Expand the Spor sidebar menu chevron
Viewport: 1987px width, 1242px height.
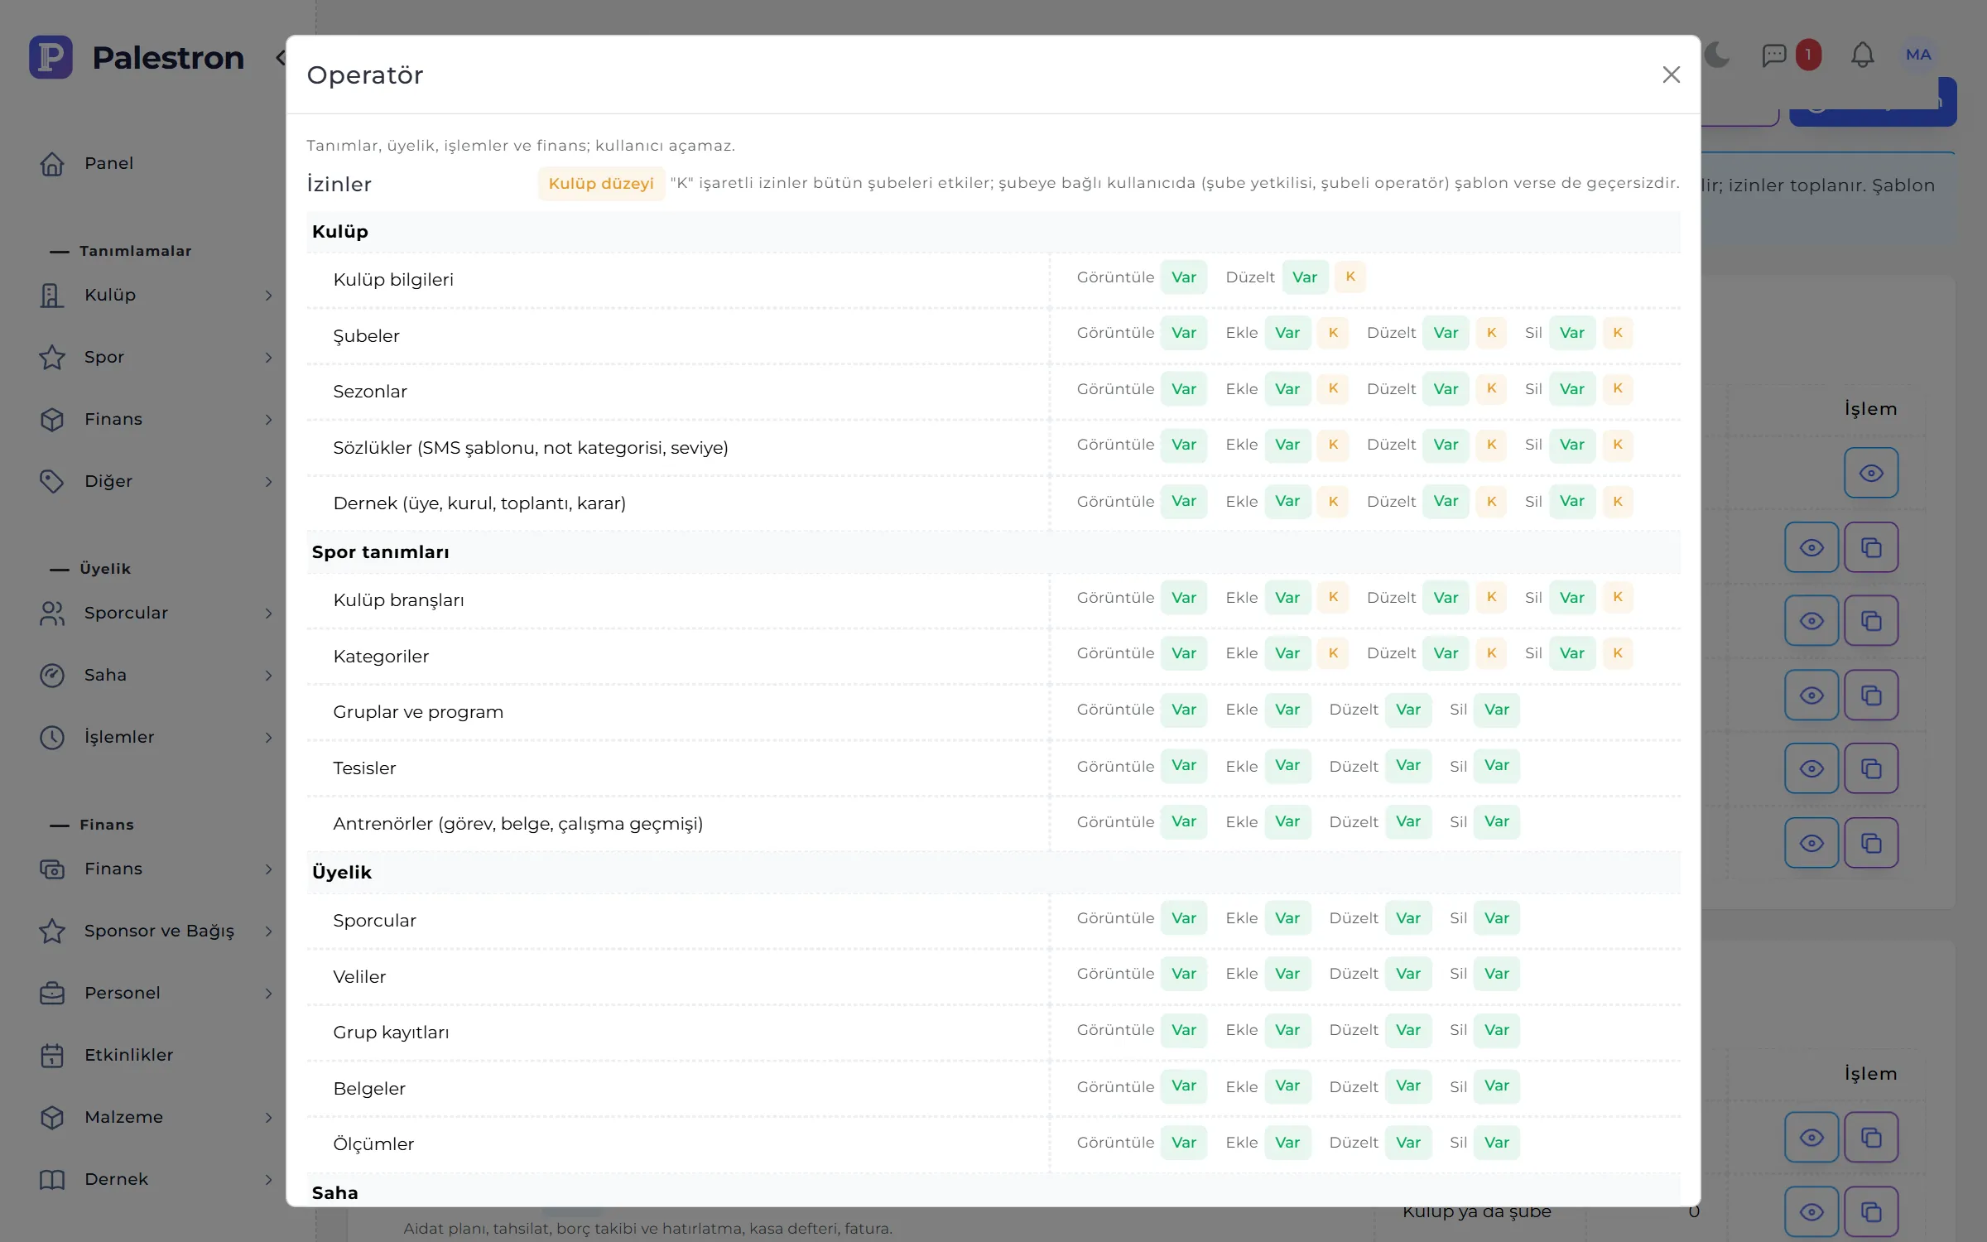[x=268, y=358]
